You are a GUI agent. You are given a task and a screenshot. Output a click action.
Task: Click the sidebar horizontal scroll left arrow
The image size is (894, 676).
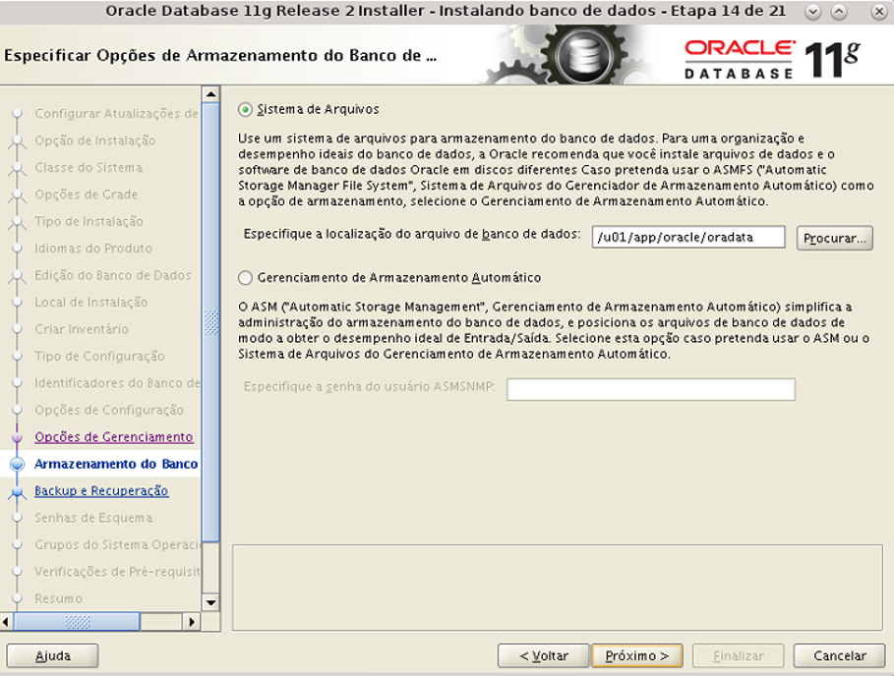point(6,622)
